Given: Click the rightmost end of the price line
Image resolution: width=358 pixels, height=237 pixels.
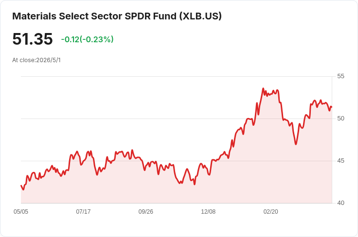Looking at the screenshot, I should (332, 107).
